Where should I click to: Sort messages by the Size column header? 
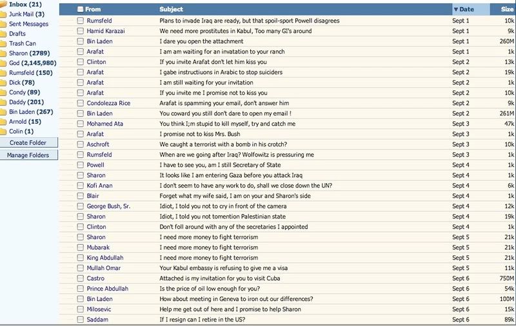507,10
